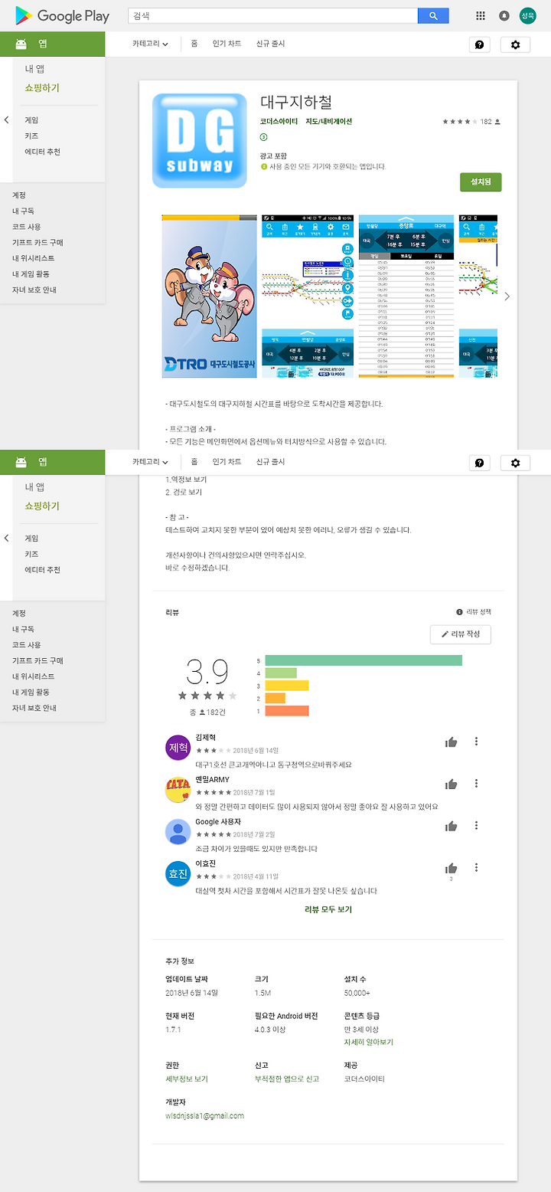The image size is (551, 1192).
Task: Show next screenshots with right arrow
Action: 507,296
